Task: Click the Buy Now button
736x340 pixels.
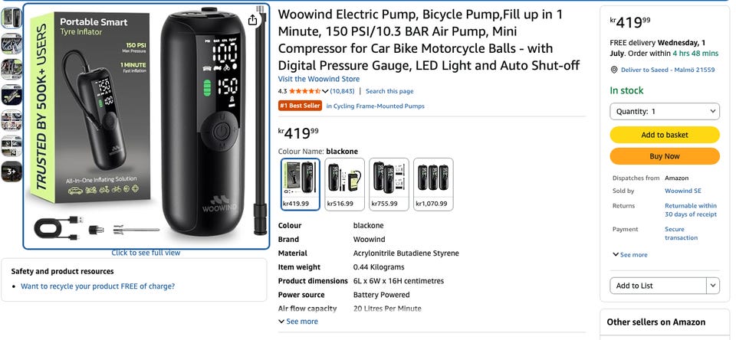Action: tap(664, 156)
